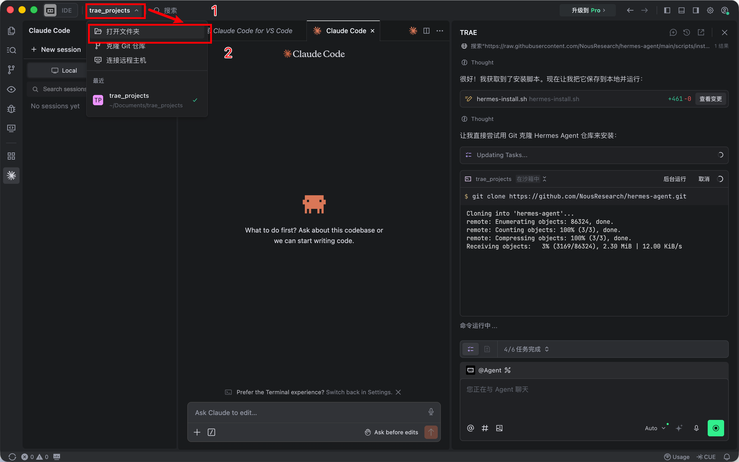Image resolution: width=739 pixels, height=462 pixels.
Task: Switch to the task list view toggle
Action: point(471,349)
